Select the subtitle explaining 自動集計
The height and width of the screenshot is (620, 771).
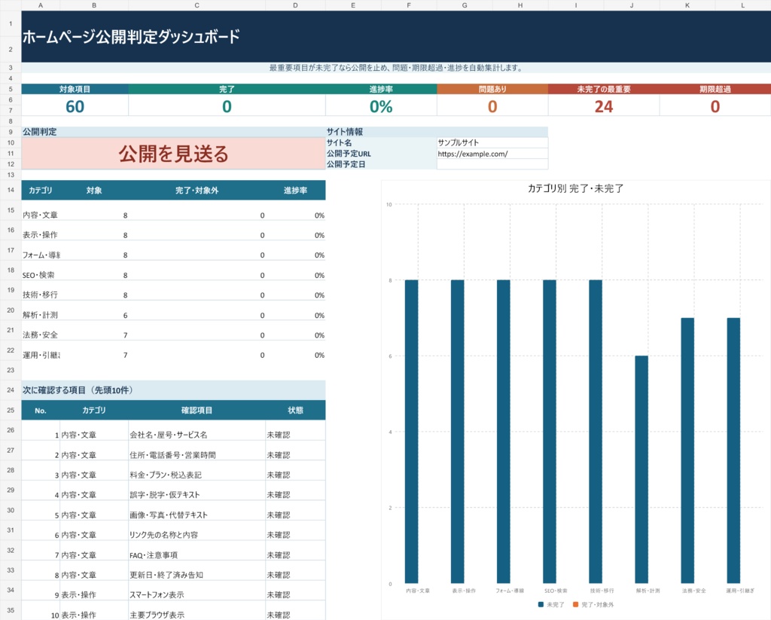[x=396, y=68]
